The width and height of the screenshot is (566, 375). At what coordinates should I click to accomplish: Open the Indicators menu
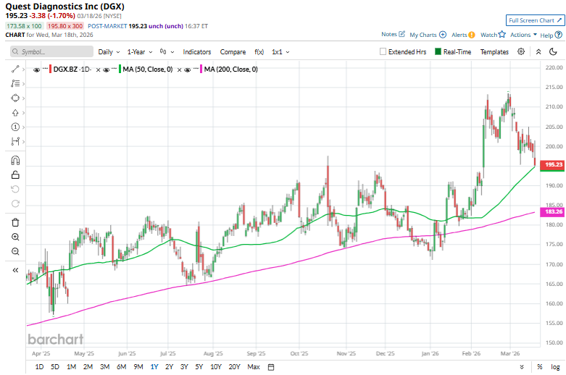click(197, 52)
